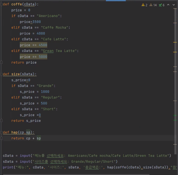The width and height of the screenshot is (178, 175).
Task: Click function name size in definition
Action: [16, 74]
